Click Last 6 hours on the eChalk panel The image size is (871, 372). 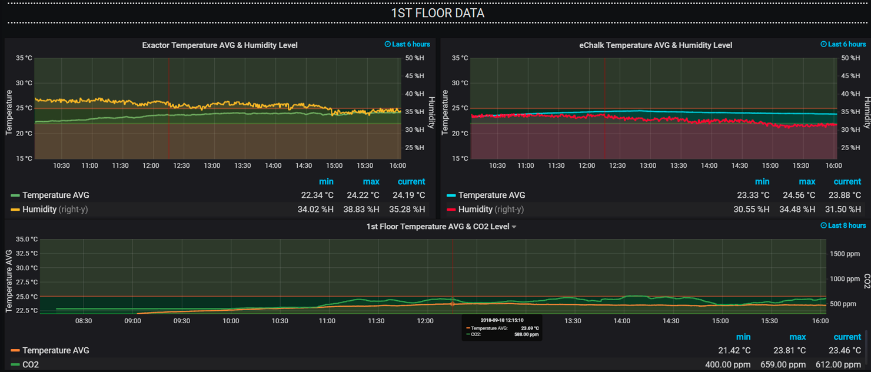point(847,44)
